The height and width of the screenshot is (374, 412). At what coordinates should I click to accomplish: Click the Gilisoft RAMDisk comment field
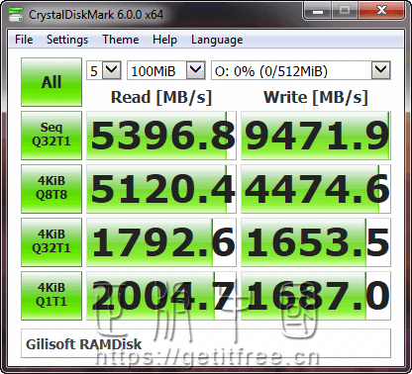click(x=206, y=343)
